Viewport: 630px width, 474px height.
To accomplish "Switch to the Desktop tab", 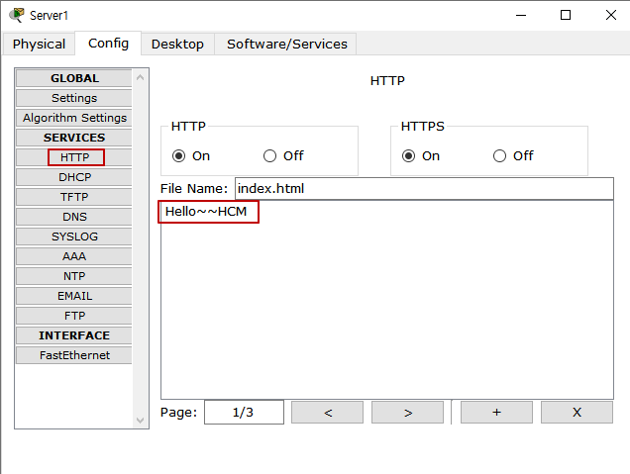I will tap(177, 44).
